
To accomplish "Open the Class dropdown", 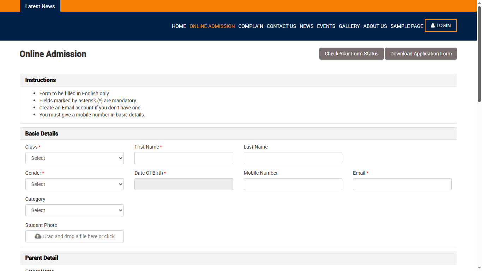I will pyautogui.click(x=74, y=158).
